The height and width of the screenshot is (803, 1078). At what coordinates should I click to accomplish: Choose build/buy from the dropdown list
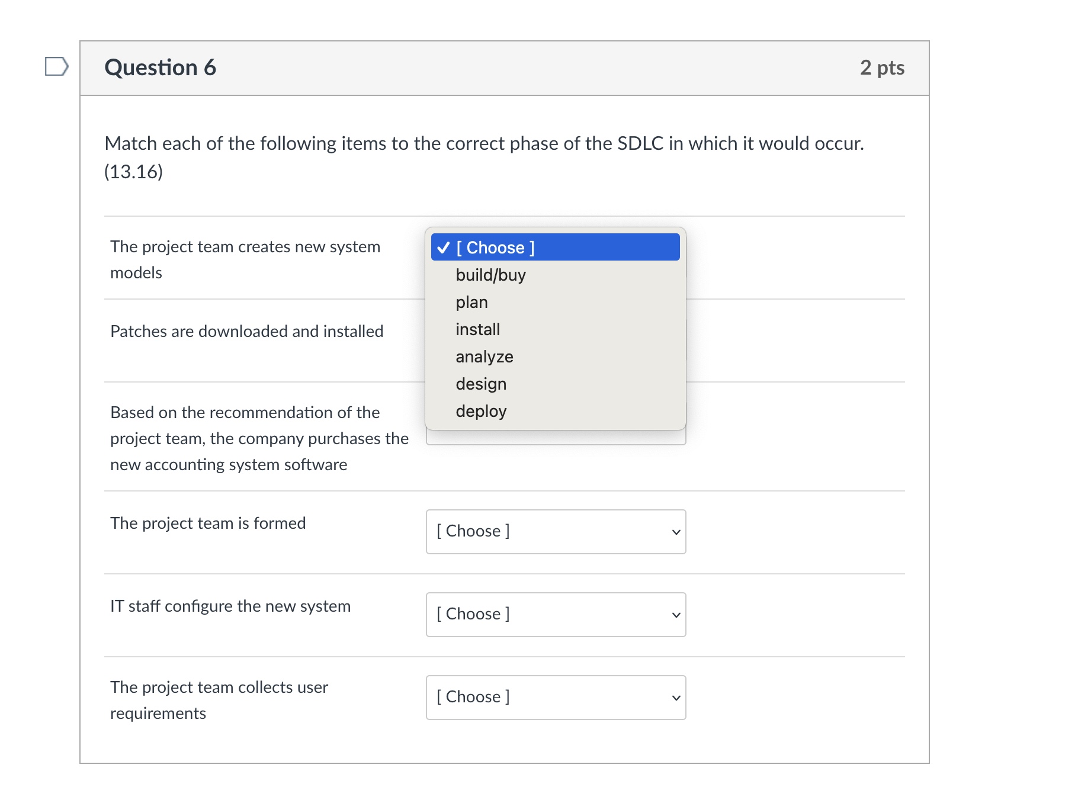pos(490,275)
